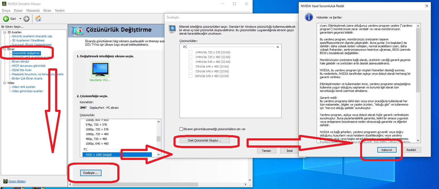The width and height of the screenshot is (439, 189).
Task: Collapse 3D Ayarları tree node
Action: [x=5, y=32]
